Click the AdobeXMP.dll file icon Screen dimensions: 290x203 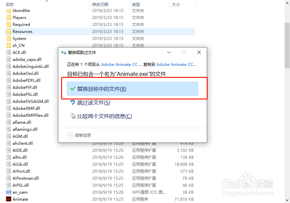(x=9, y=108)
